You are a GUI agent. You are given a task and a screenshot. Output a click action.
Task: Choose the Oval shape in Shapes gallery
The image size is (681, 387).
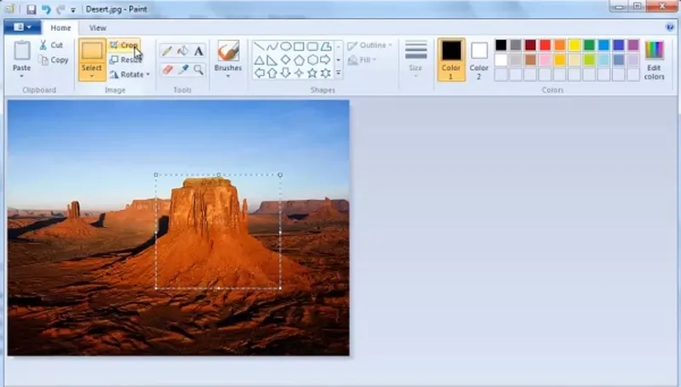click(286, 47)
